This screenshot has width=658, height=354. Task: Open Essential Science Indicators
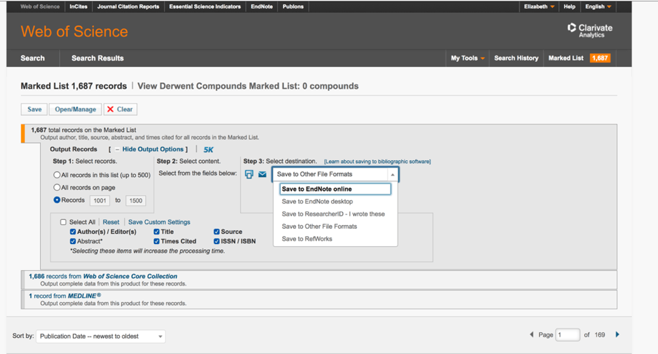point(205,7)
